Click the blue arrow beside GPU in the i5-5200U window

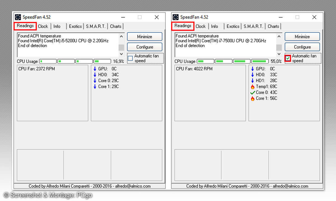point(95,69)
